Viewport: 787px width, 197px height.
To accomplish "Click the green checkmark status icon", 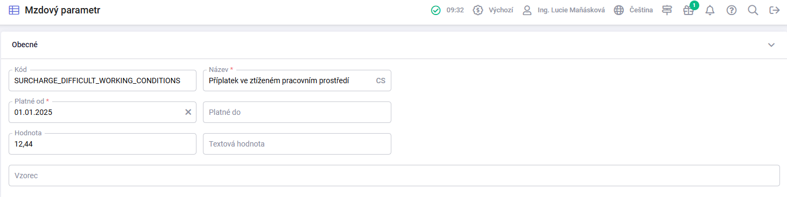I will pyautogui.click(x=436, y=10).
